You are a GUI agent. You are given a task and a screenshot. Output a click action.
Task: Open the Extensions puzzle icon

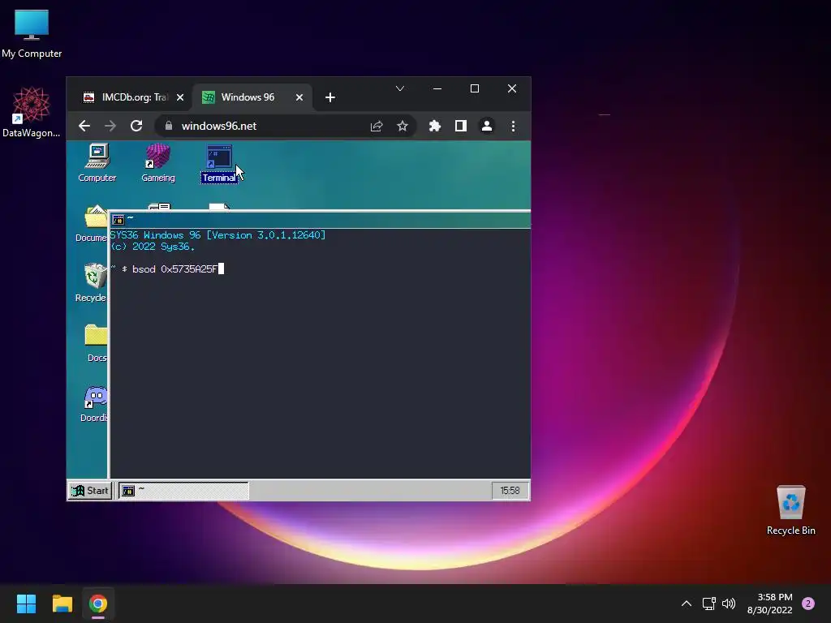click(435, 126)
